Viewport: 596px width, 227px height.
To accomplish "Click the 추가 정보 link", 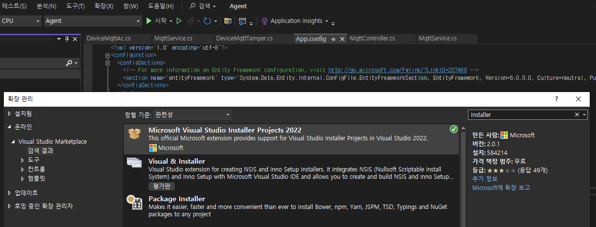I will (x=484, y=179).
